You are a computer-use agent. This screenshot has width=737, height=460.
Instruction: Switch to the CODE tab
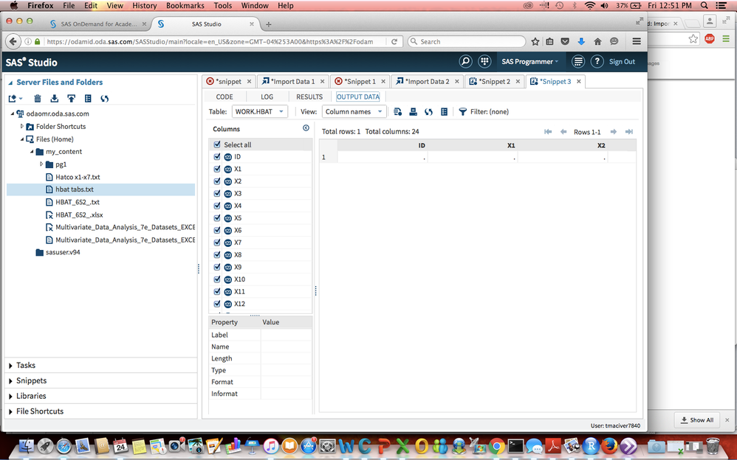(224, 97)
